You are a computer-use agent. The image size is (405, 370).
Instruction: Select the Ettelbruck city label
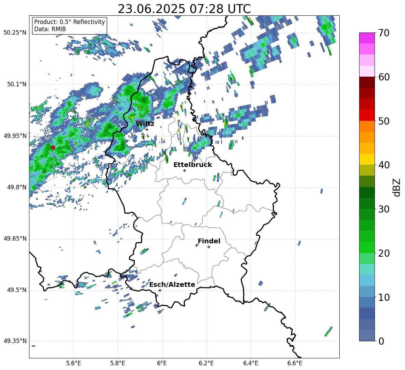pyautogui.click(x=193, y=165)
